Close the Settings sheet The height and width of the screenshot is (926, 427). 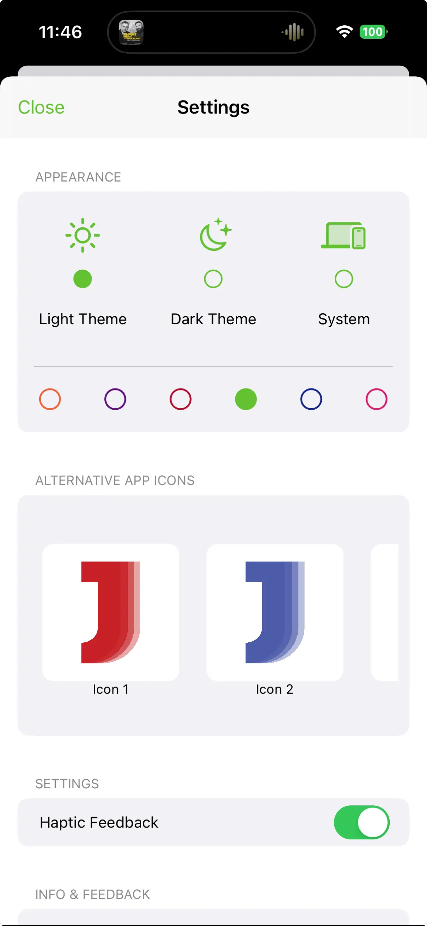[x=41, y=107]
